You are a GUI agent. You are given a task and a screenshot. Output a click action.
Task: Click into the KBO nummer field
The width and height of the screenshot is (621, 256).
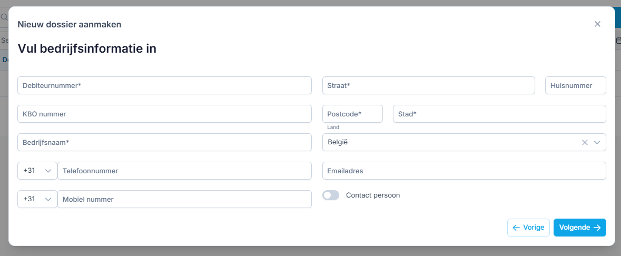(164, 114)
